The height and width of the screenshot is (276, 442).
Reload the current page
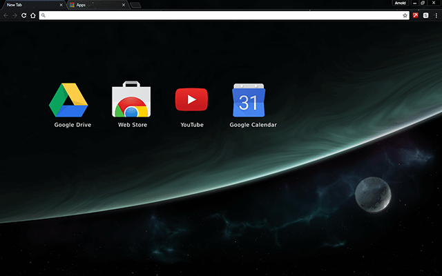pyautogui.click(x=24, y=15)
